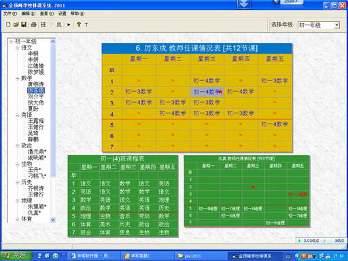This screenshot has height=261, width=348.
Task: Click the 星期五 header in teacher table
Action: pos(275,59)
